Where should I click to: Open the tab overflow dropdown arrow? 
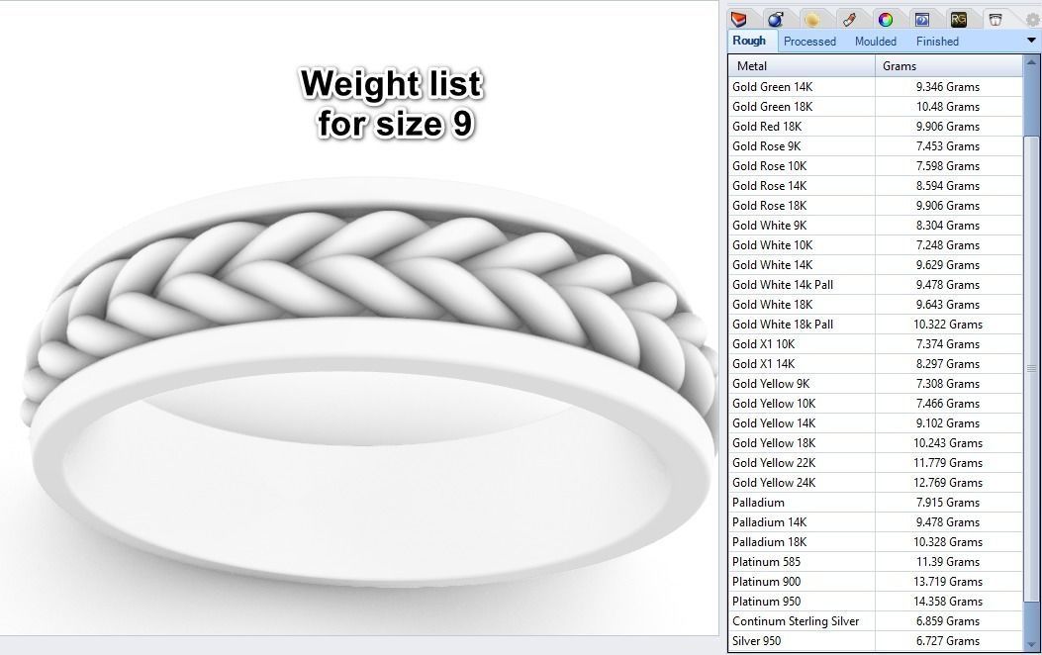pyautogui.click(x=1031, y=41)
